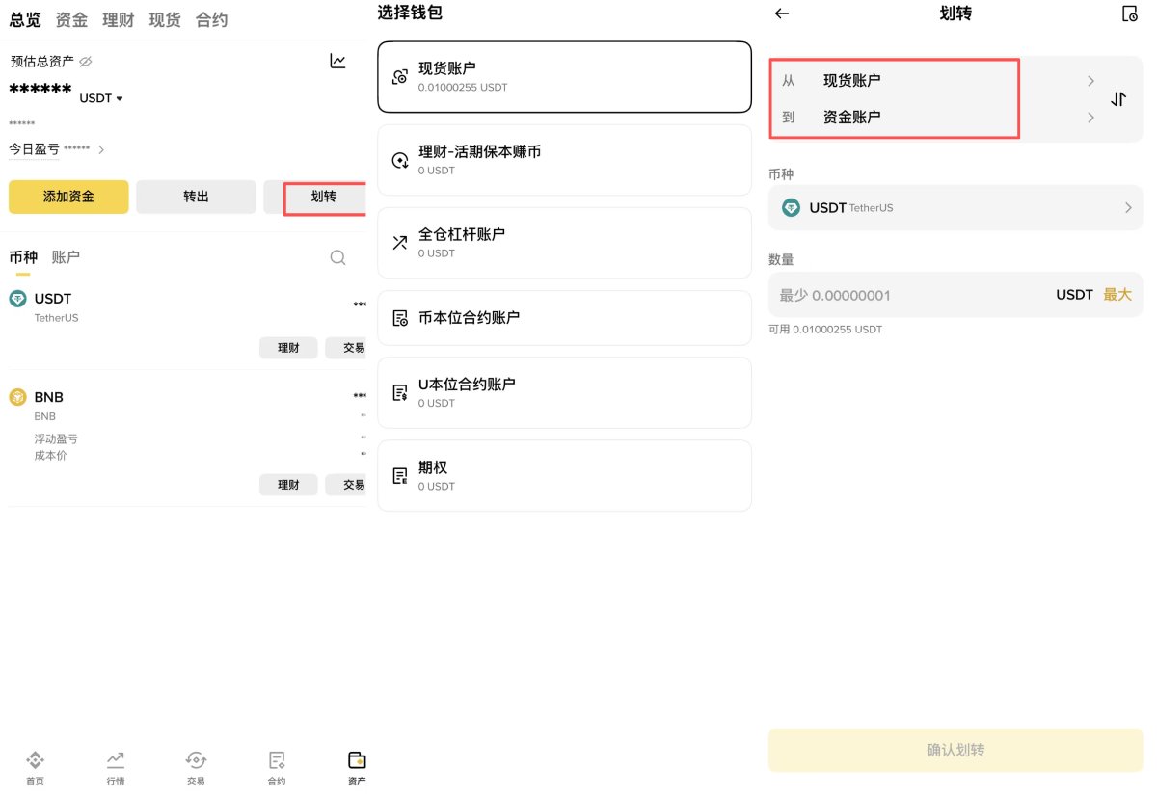Open the transfer record icon at top right
Screen dimensions: 1157x796
pos(1128,13)
